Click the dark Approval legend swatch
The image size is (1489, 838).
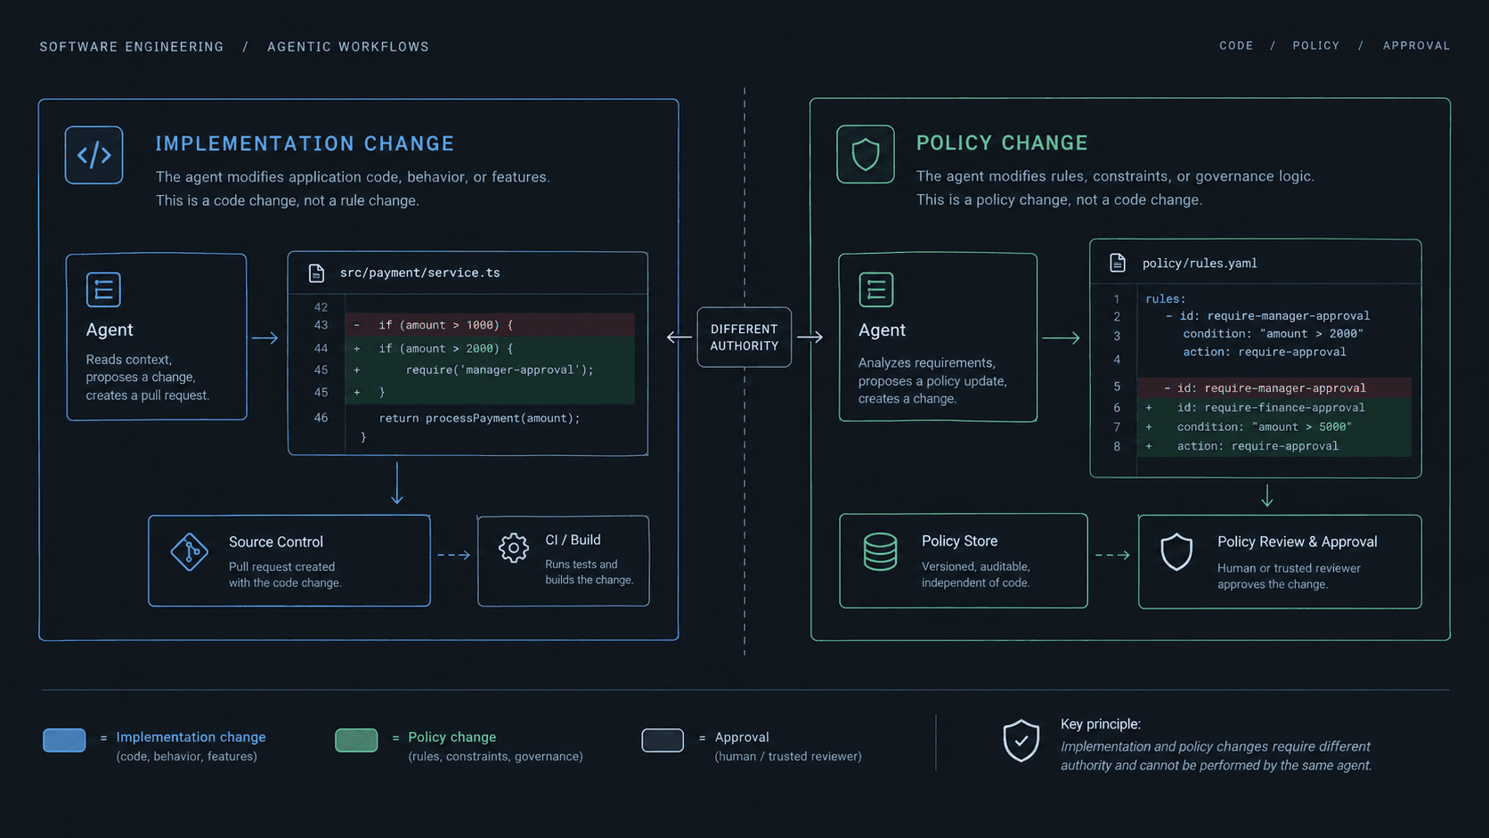pos(663,740)
